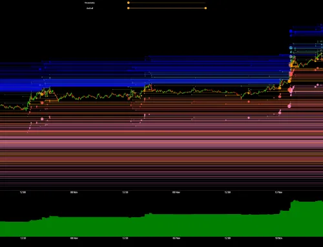The image size is (323, 247).
Task: Click the '10 Nov' tick below the green area chart
Action: tap(278, 238)
